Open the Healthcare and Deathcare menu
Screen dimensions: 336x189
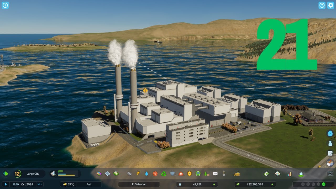[155, 174]
